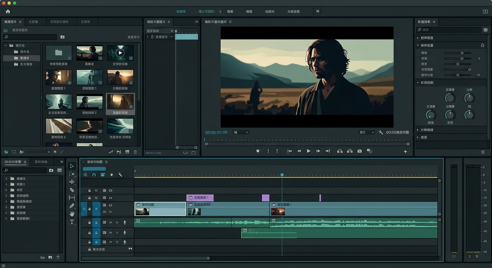Switch to the fourth project panel tab

pos(85,22)
